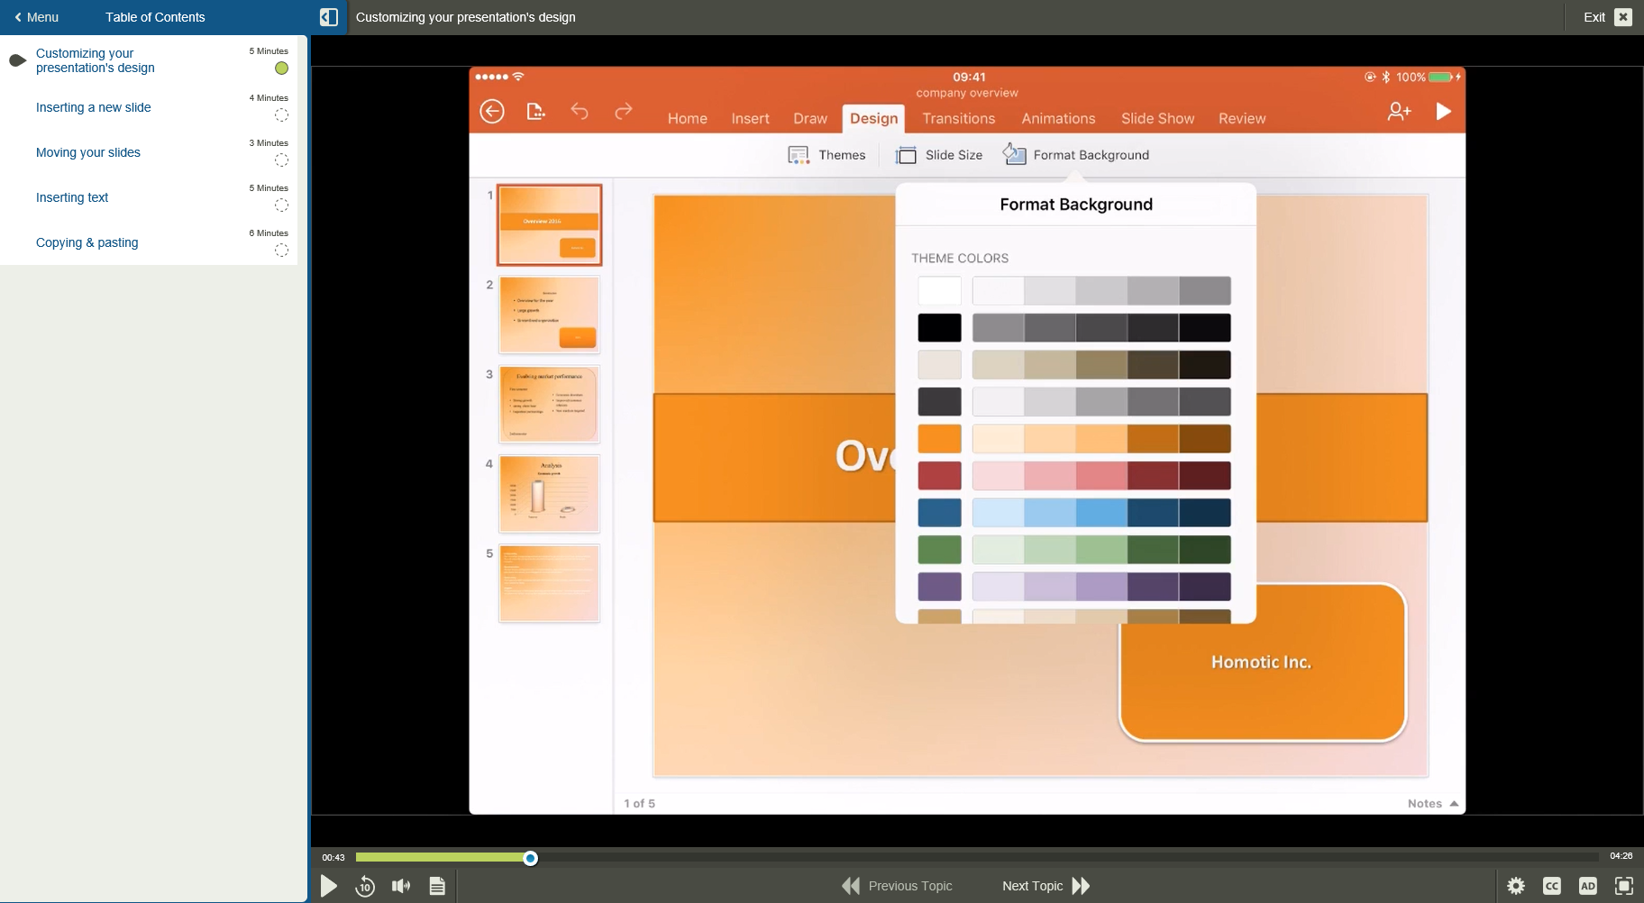Screen dimensions: 1644x903
Task: Enable closed captions with the CC button
Action: click(x=1552, y=886)
